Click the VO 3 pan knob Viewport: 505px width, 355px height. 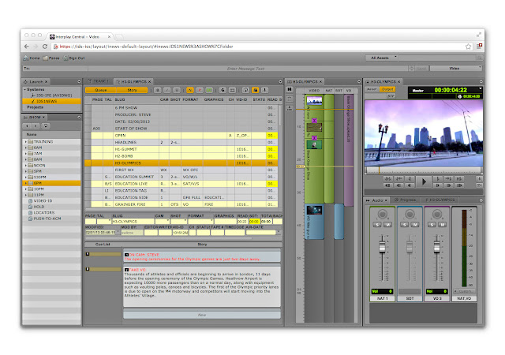[x=437, y=214]
